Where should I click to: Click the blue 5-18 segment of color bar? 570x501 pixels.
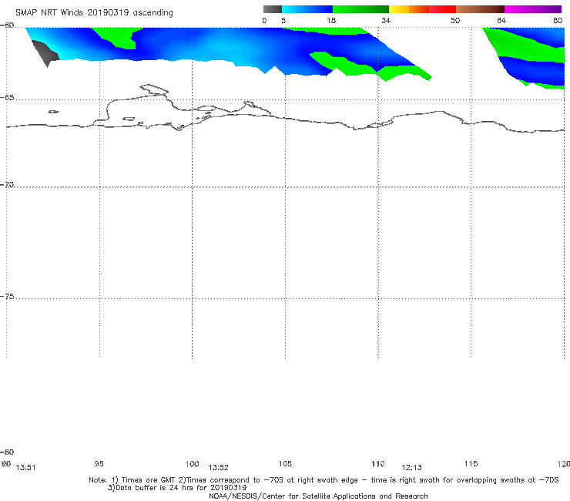click(x=307, y=9)
